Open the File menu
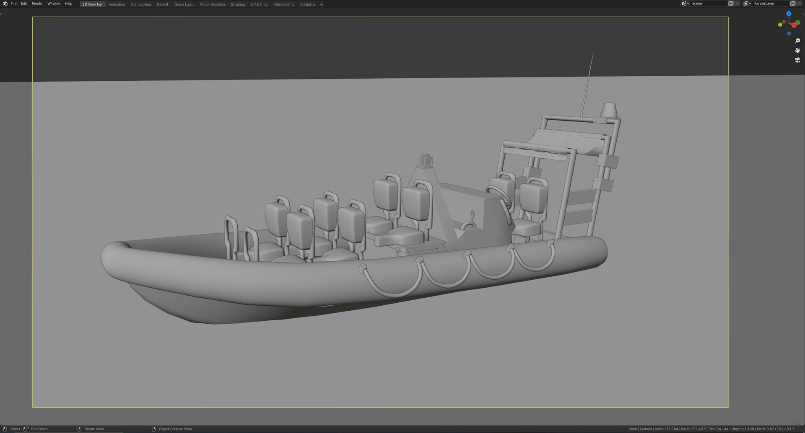Image resolution: width=805 pixels, height=433 pixels. [13, 4]
